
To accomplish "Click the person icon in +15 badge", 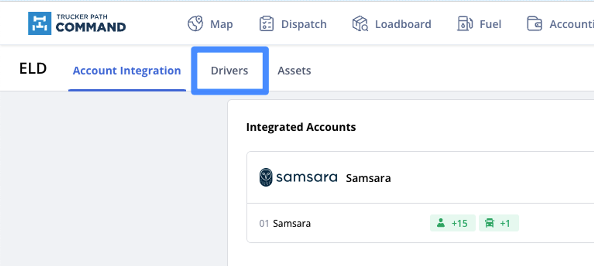I will pyautogui.click(x=441, y=223).
